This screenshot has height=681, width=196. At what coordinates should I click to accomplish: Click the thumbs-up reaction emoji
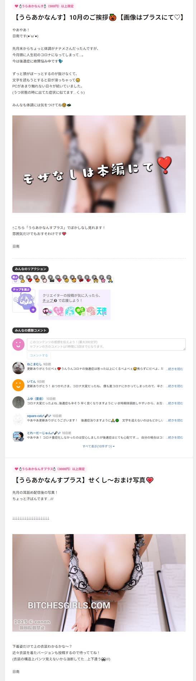[x=22, y=280]
